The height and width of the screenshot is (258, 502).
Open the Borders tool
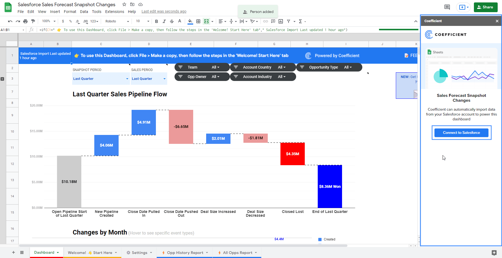(198, 21)
